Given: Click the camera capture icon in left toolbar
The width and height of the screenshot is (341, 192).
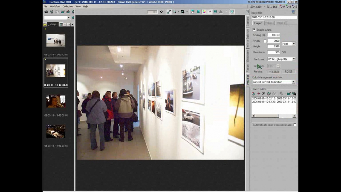Looking at the screenshot, I should (46, 12).
